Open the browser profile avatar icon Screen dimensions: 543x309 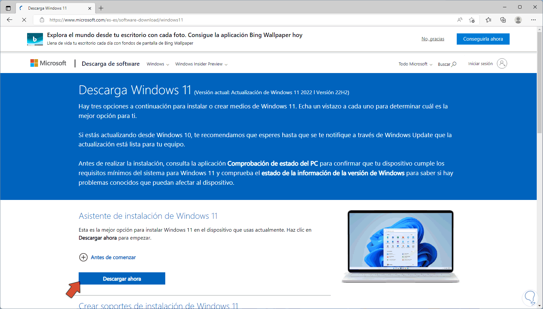pos(518,20)
